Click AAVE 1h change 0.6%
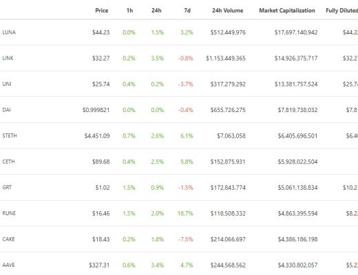The height and width of the screenshot is (275, 358). pos(129,265)
